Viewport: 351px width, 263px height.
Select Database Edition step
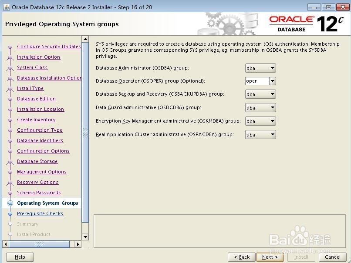pos(36,99)
